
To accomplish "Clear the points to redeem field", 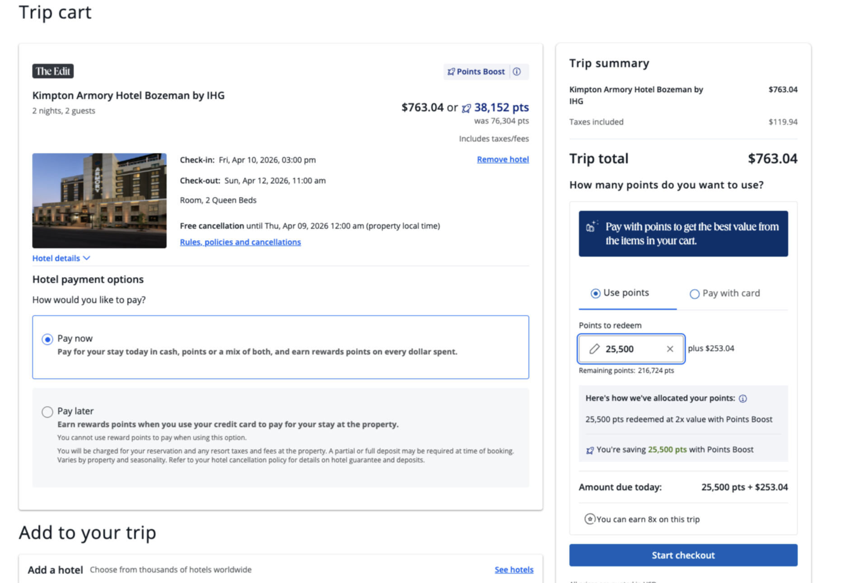I will [x=670, y=349].
